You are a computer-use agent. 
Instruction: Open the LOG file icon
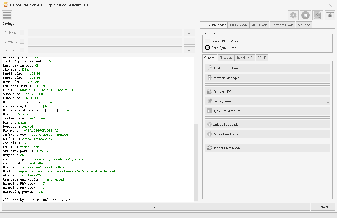pos(318,15)
